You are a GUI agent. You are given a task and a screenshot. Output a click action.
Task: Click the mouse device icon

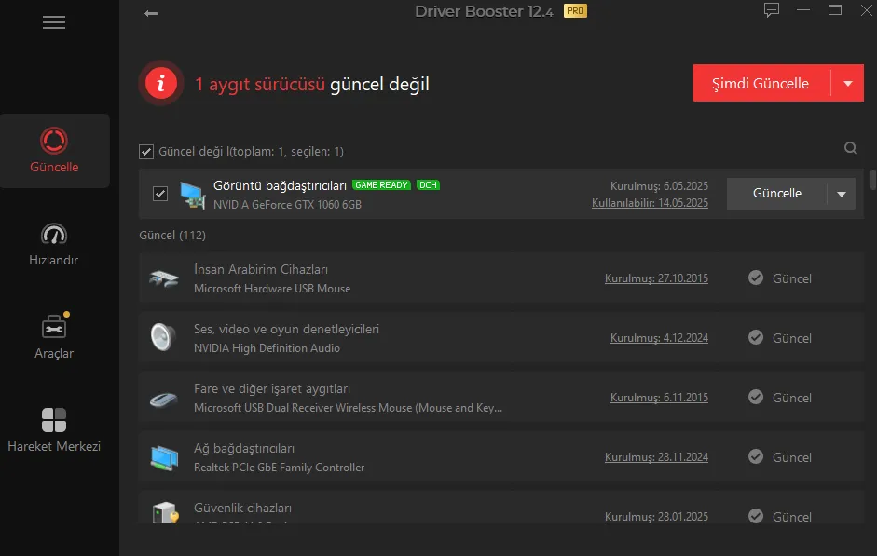tap(164, 399)
